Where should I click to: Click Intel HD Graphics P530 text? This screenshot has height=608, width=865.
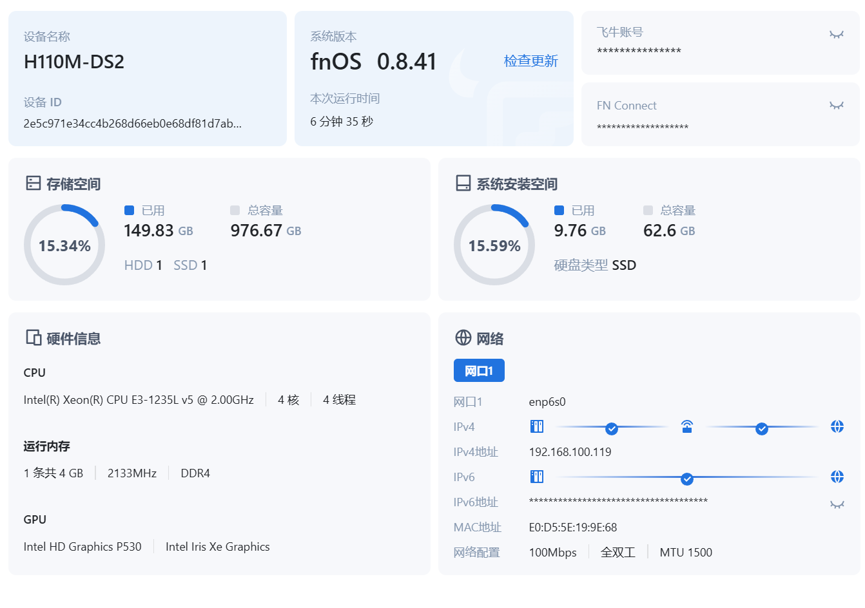coord(83,547)
